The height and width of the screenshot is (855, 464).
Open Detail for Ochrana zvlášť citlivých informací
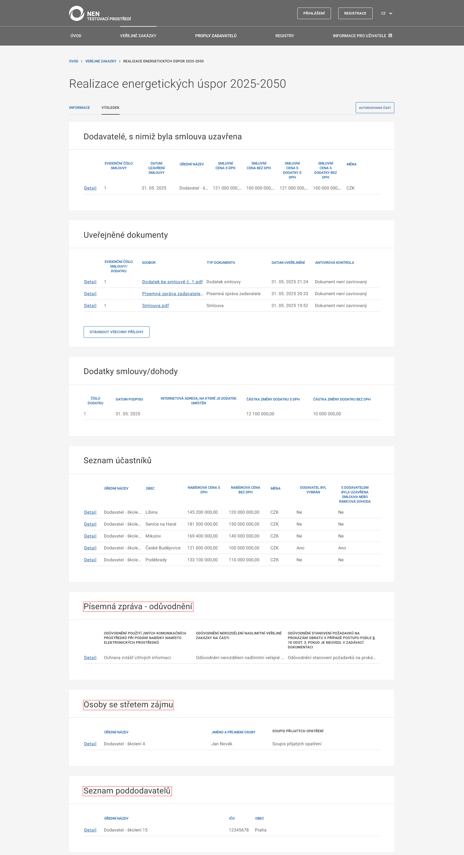point(90,658)
